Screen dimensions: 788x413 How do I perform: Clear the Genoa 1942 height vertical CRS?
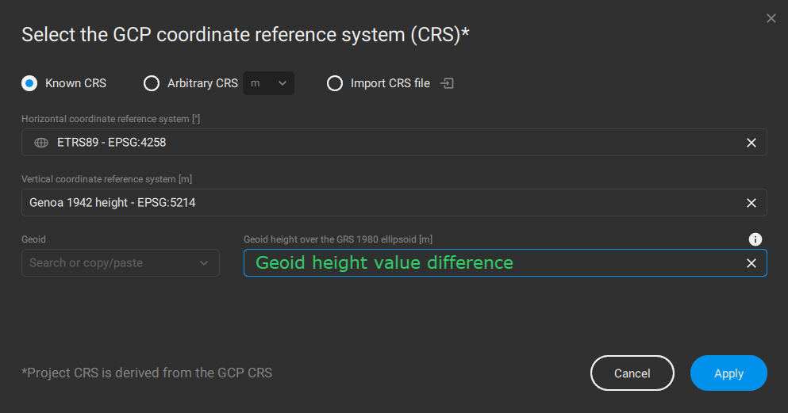point(751,203)
